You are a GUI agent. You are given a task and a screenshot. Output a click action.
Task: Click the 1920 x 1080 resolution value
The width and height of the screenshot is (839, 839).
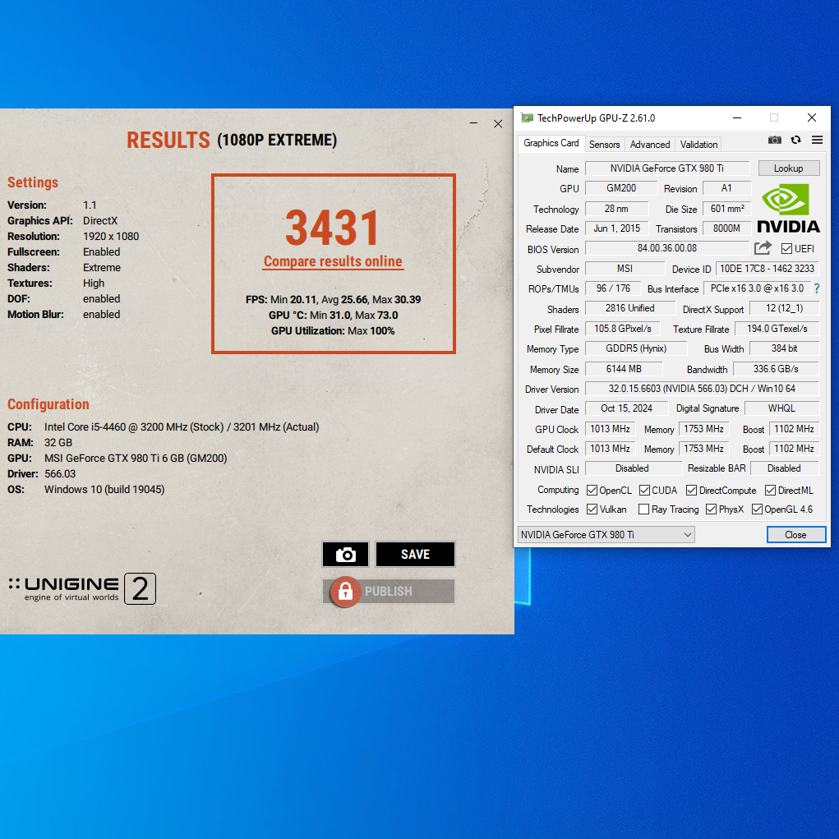(111, 236)
